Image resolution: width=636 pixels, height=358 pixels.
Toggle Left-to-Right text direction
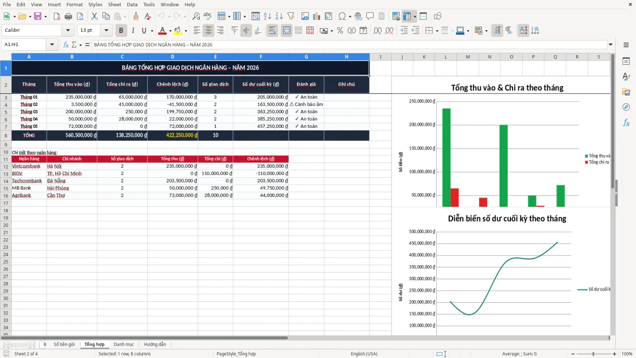tap(497, 31)
